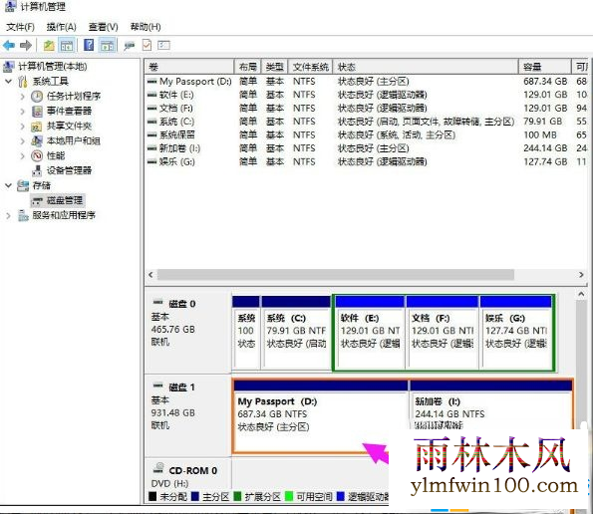Image resolution: width=593 pixels, height=514 pixels.
Task: Select 设备管理器 in the tree
Action: [x=69, y=170]
